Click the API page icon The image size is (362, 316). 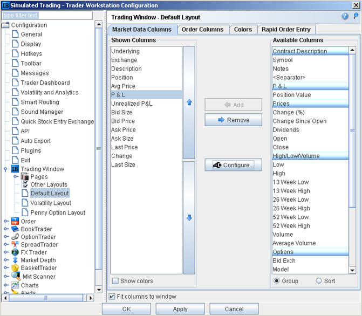click(x=15, y=131)
